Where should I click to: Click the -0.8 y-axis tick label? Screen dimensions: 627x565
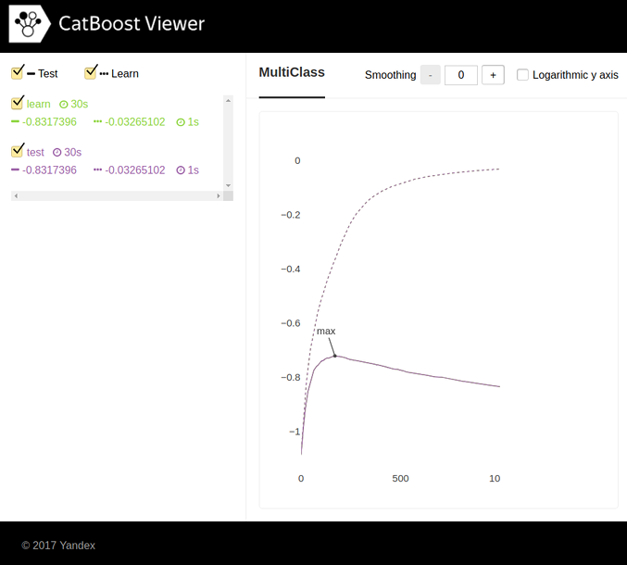pyautogui.click(x=291, y=378)
